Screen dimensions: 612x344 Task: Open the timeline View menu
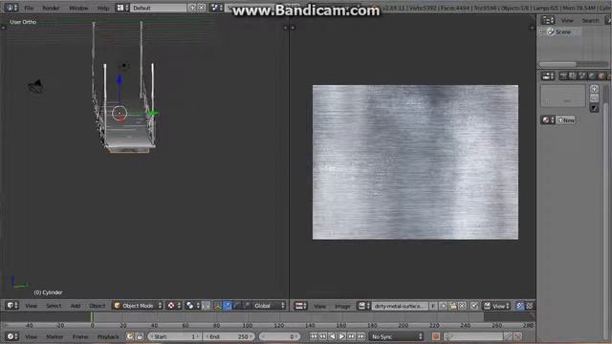[x=32, y=336]
